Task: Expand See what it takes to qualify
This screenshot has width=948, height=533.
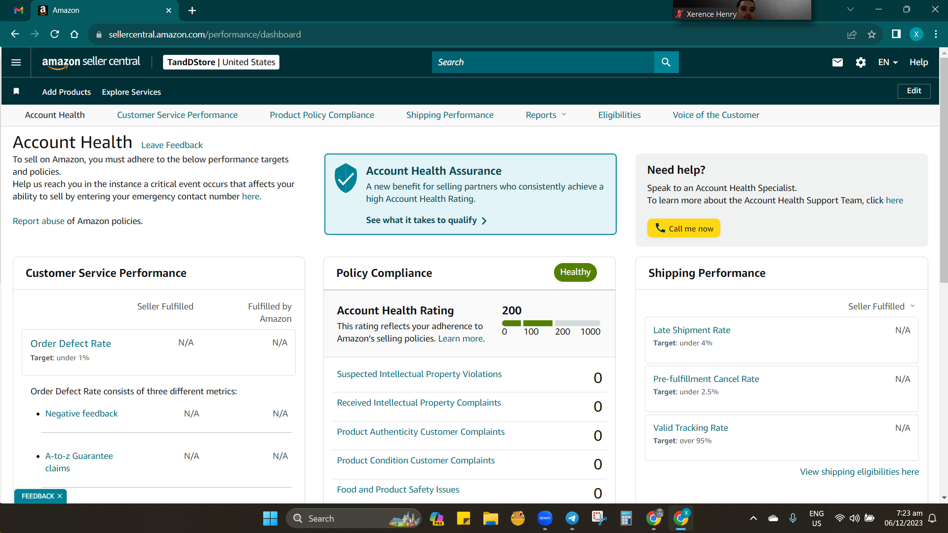Action: tap(427, 220)
